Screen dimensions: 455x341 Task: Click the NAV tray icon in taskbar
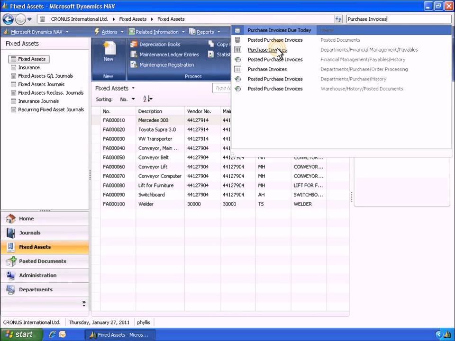(447, 335)
